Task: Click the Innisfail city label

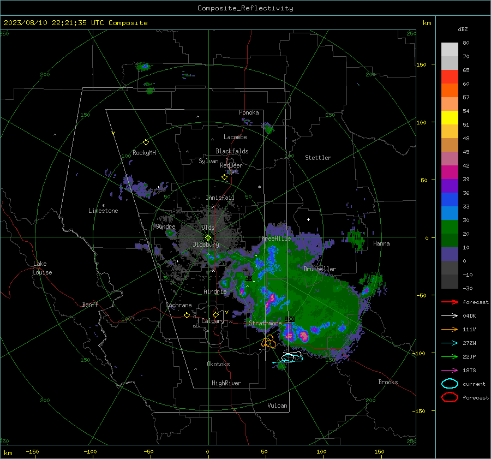Action: (220, 198)
